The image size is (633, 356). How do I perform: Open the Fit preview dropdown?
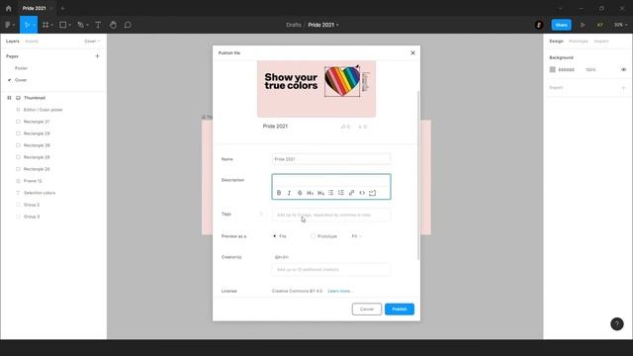click(356, 236)
